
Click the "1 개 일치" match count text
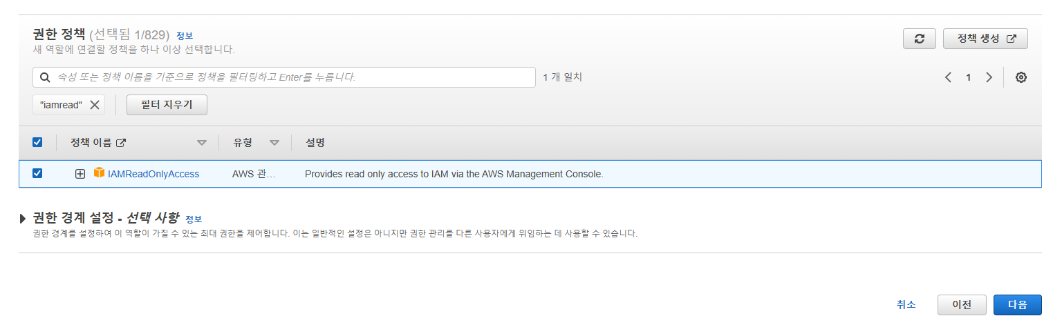562,77
